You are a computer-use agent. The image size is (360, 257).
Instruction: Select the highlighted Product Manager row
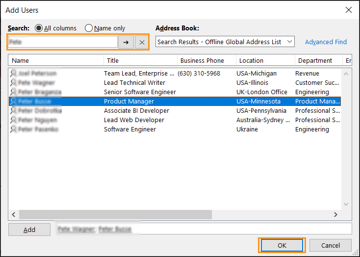(x=175, y=102)
